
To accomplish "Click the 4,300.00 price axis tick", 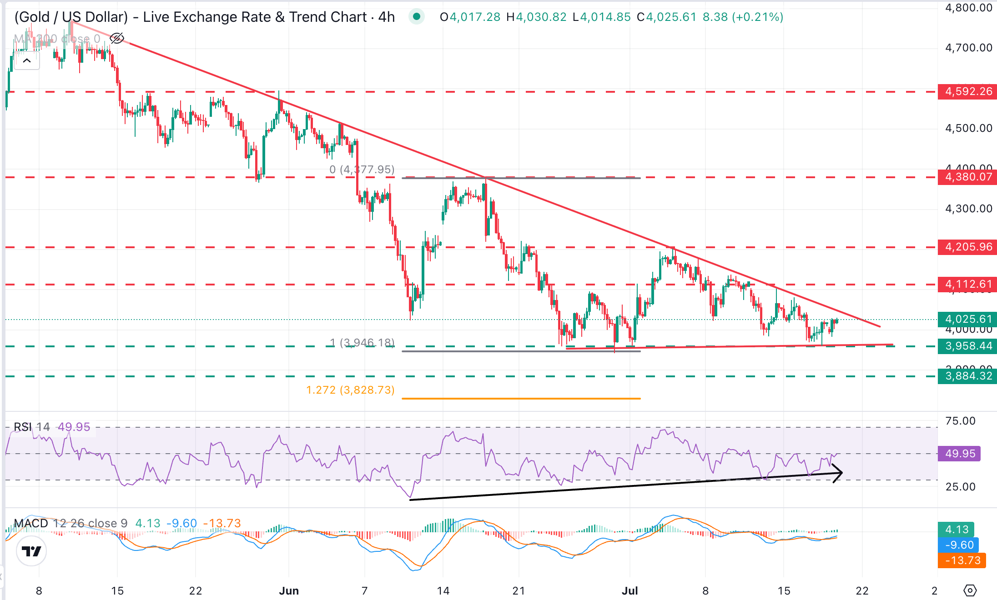I will click(x=969, y=209).
